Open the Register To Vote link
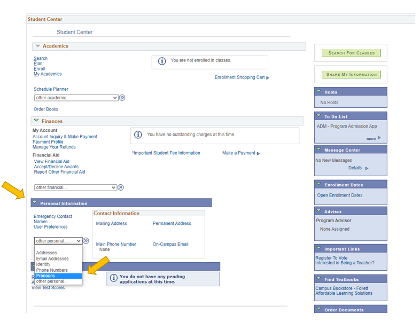The image size is (420, 322). point(331,258)
